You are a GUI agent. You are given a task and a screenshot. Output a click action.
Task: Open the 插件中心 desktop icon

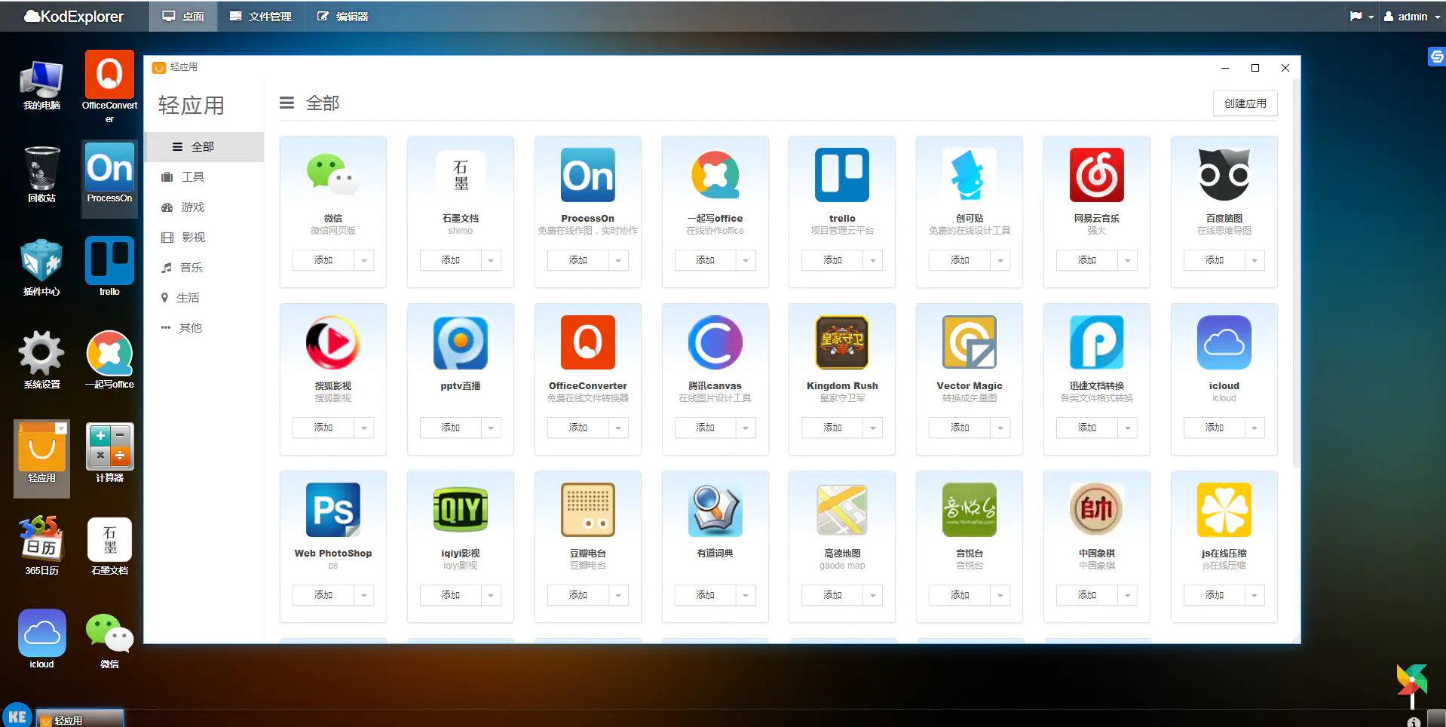point(41,262)
